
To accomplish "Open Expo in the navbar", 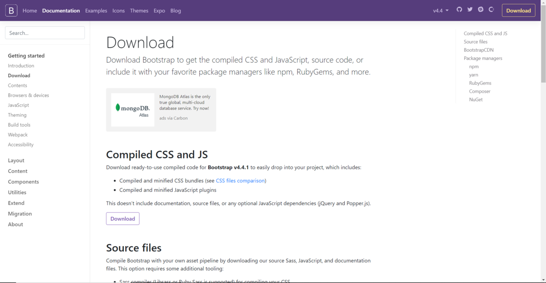I will [159, 10].
